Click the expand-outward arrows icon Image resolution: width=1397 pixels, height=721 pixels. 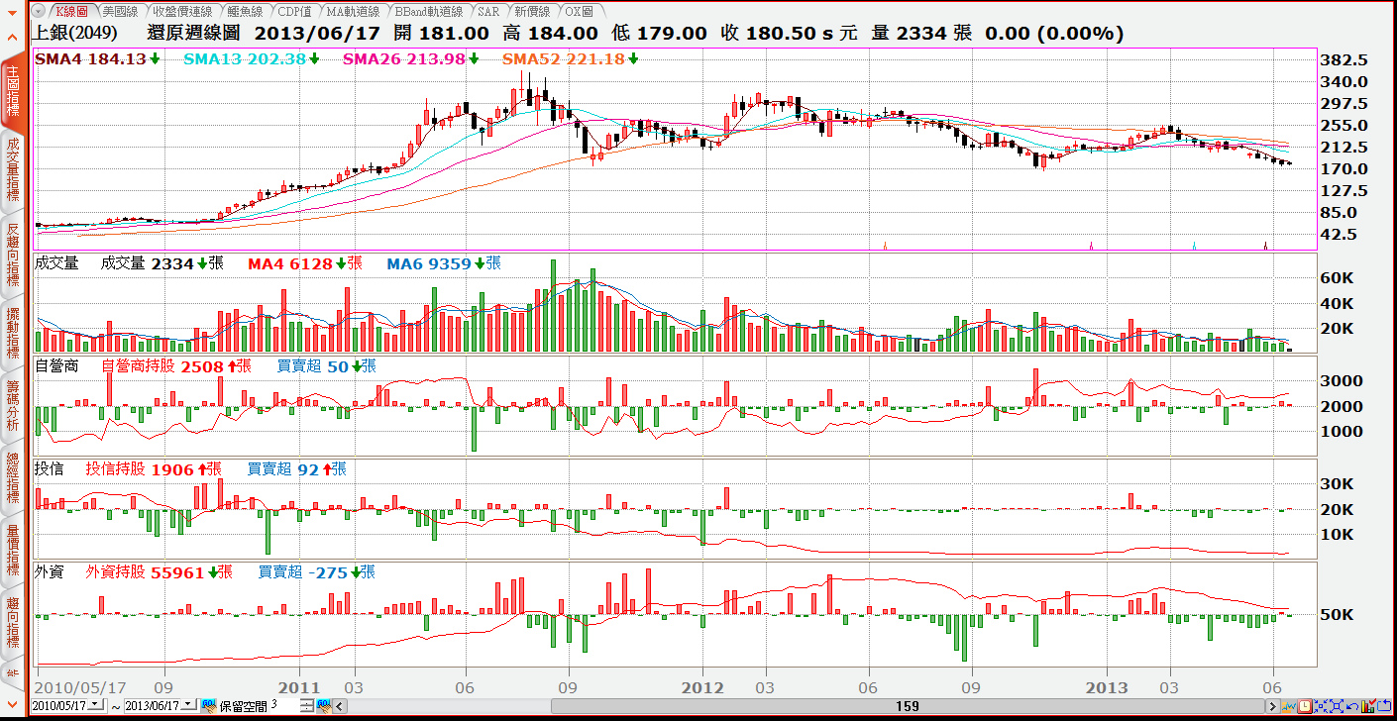click(1337, 706)
